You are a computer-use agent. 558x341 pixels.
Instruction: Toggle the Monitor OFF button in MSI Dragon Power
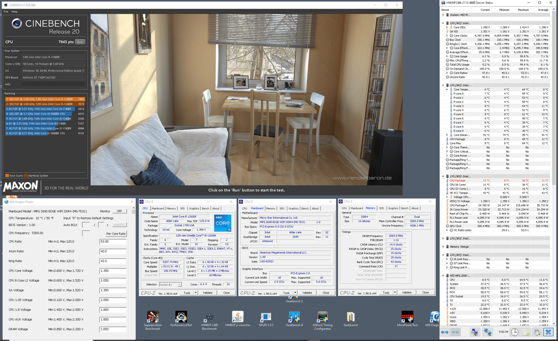click(119, 211)
